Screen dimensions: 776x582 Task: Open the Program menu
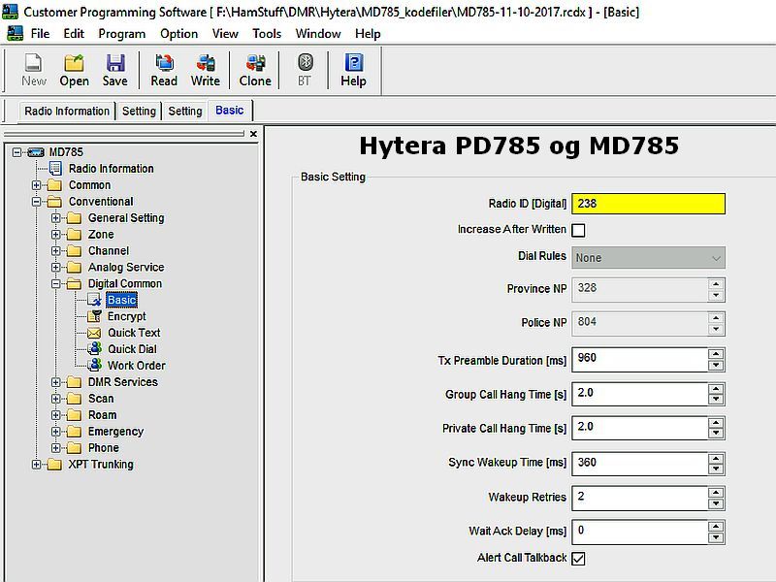(122, 34)
